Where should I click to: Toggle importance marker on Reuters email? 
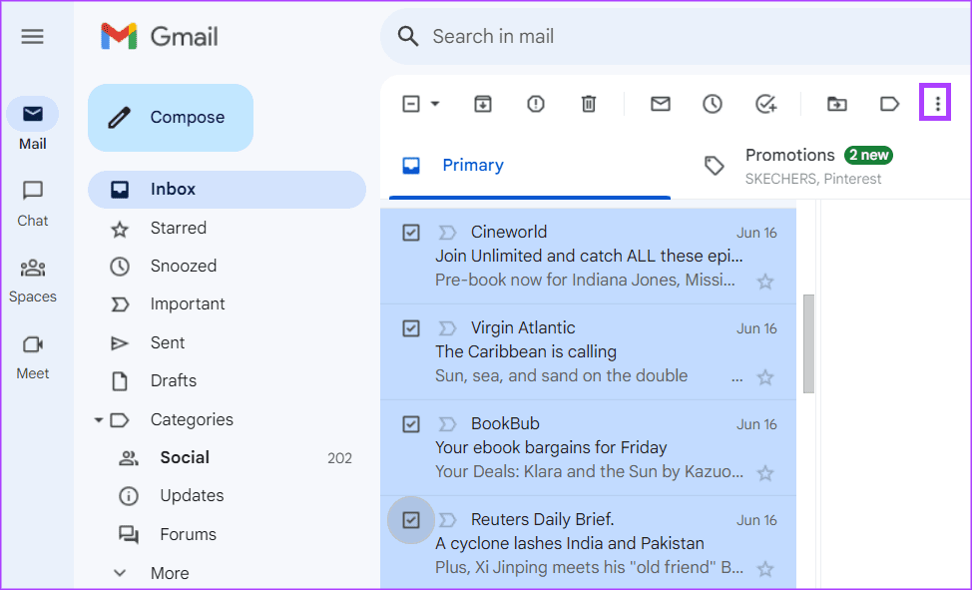tap(447, 520)
